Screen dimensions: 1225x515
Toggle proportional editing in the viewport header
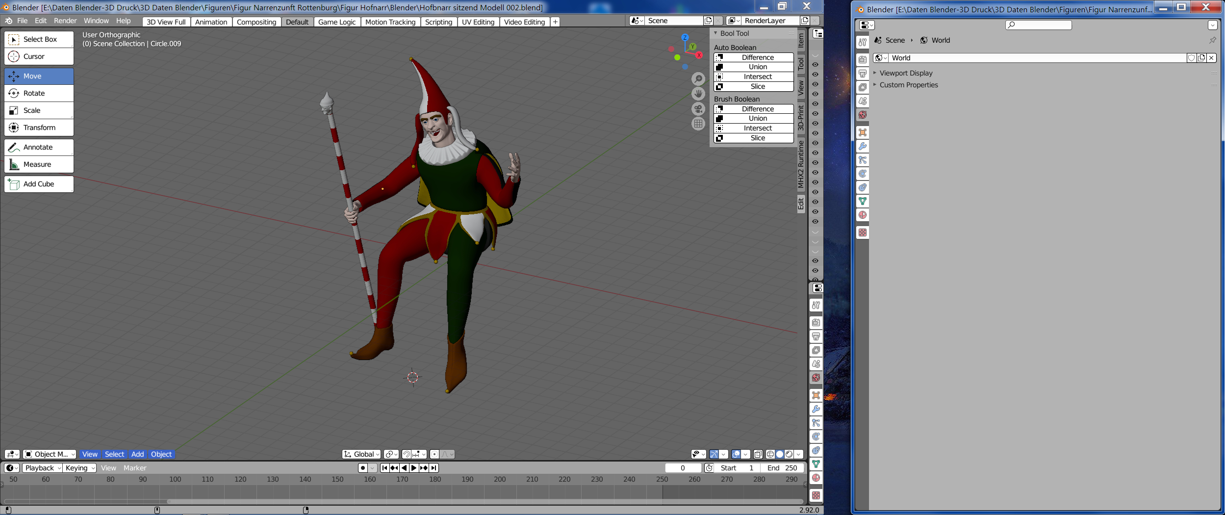click(434, 454)
